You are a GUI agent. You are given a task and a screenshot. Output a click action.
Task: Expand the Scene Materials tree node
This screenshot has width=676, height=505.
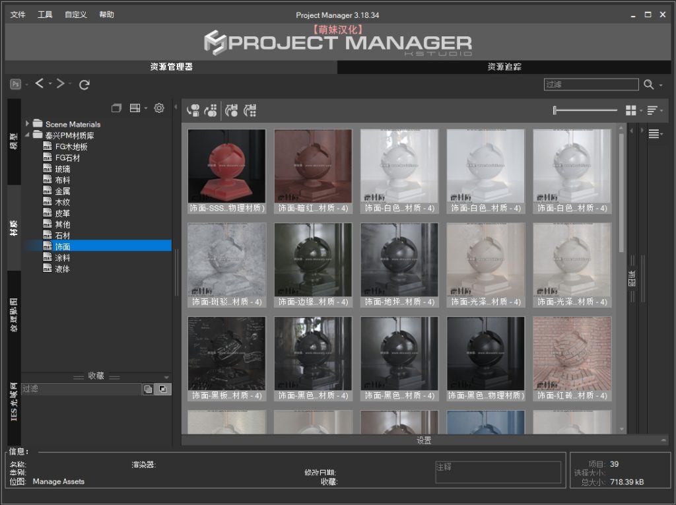[x=27, y=123]
